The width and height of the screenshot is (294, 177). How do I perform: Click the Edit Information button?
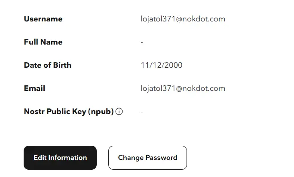pos(60,158)
